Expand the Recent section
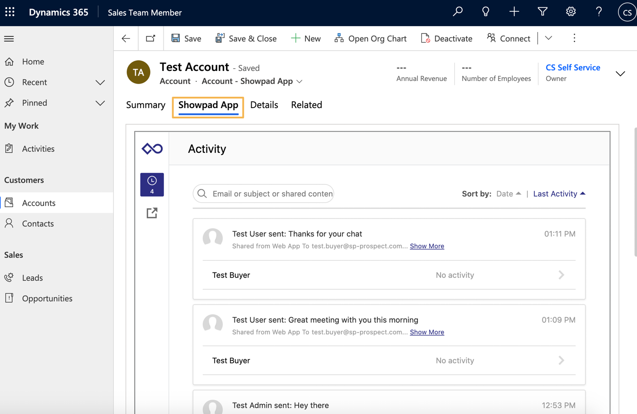637x414 pixels. [100, 82]
